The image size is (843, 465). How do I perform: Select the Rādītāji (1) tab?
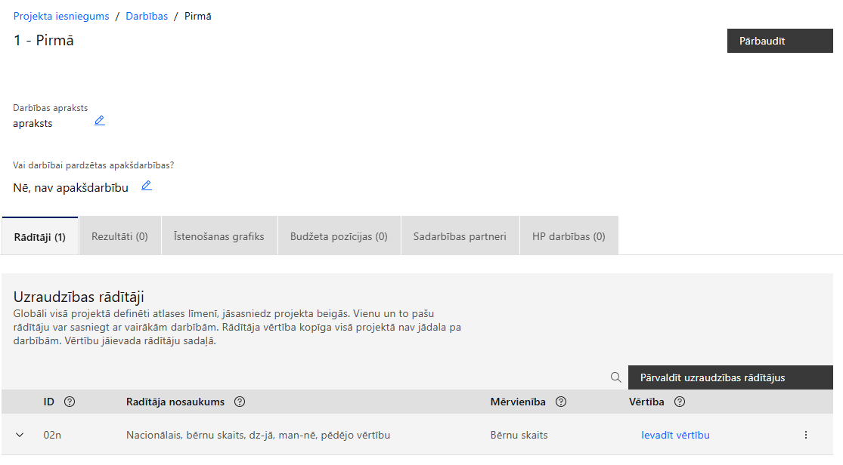40,236
